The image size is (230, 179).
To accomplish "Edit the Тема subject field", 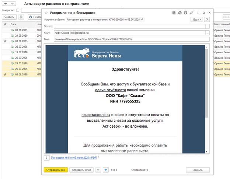I will (132, 39).
